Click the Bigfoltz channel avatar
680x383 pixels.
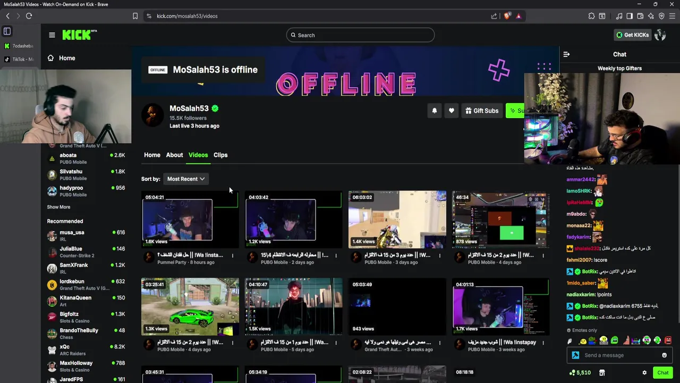(x=52, y=318)
